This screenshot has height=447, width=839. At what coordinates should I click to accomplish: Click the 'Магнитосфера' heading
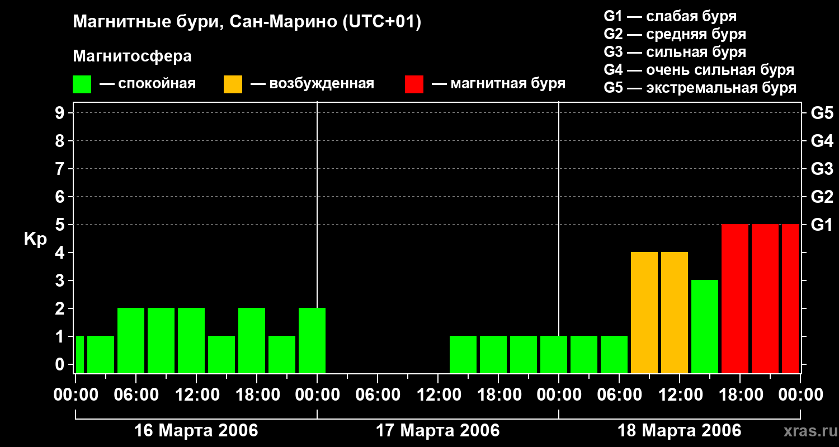click(x=132, y=56)
